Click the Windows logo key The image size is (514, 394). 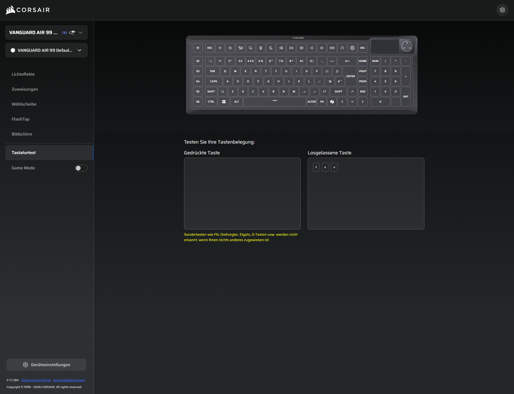224,102
